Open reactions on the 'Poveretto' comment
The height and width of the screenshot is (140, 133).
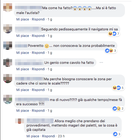(x=111, y=51)
